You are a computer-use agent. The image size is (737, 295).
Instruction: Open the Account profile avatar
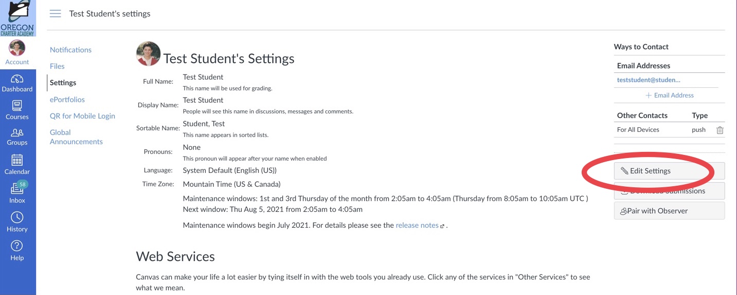tap(17, 48)
